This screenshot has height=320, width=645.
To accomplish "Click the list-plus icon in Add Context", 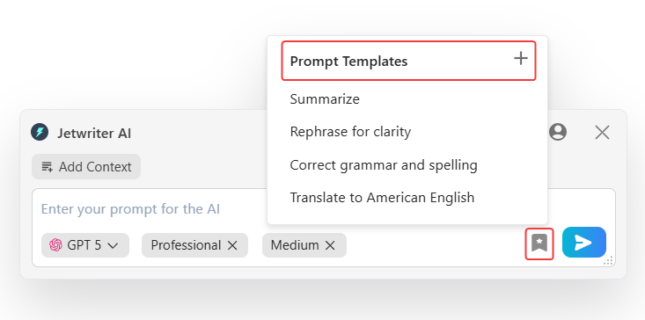I will point(48,167).
